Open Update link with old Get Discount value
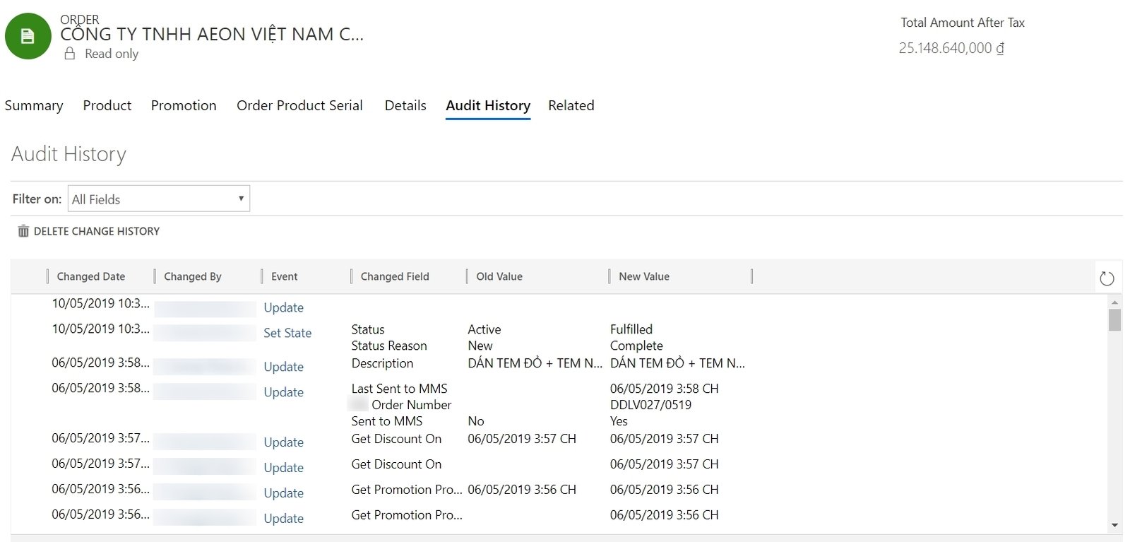Viewport: 1130px width, 542px height. click(284, 442)
